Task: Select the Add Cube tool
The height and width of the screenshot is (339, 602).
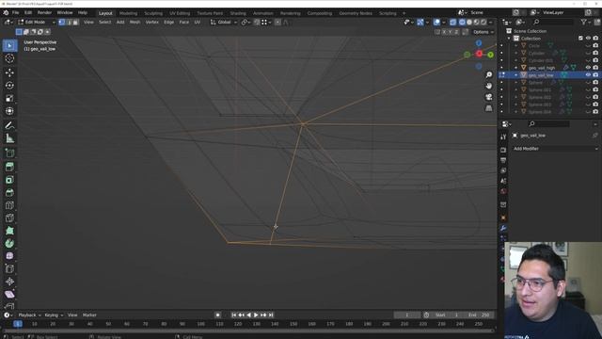Action: click(x=9, y=153)
